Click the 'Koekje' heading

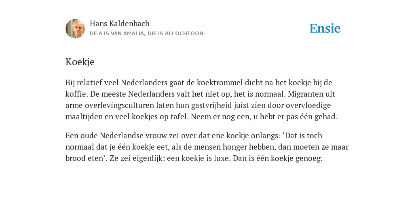[80, 62]
